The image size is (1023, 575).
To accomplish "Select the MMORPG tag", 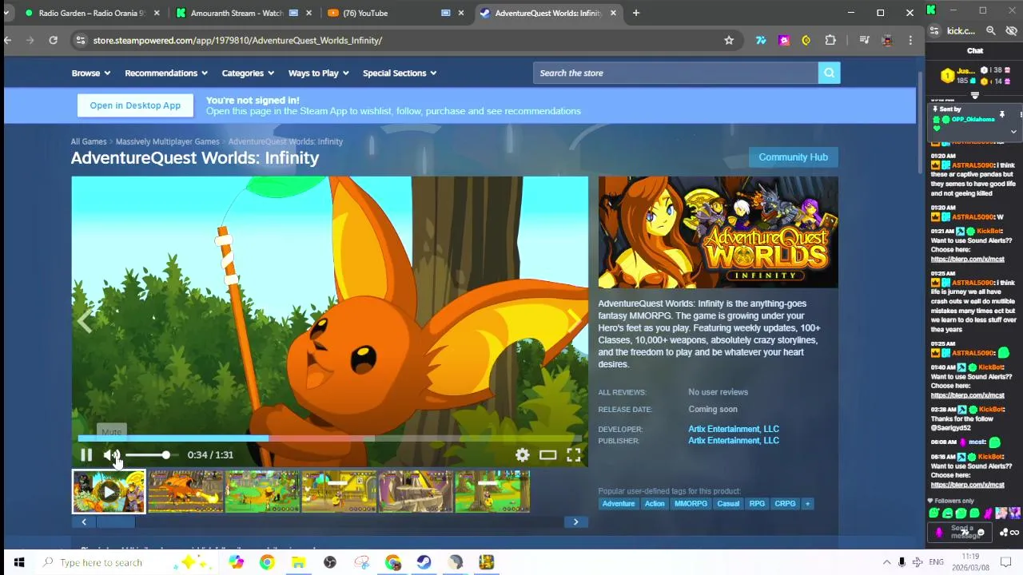I will click(691, 504).
